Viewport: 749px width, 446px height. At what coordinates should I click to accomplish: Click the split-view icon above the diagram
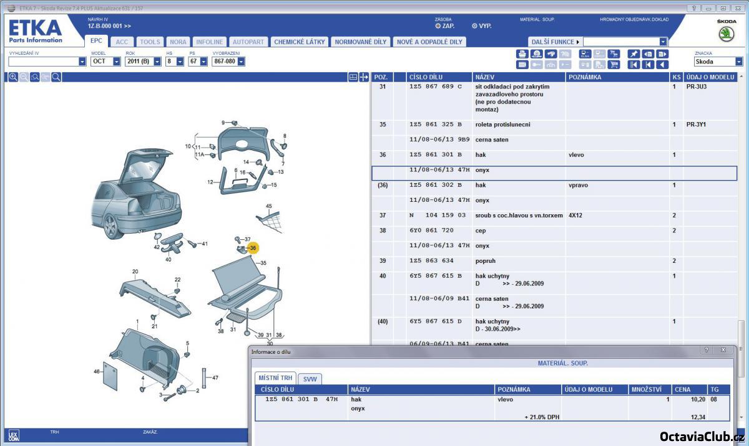353,77
